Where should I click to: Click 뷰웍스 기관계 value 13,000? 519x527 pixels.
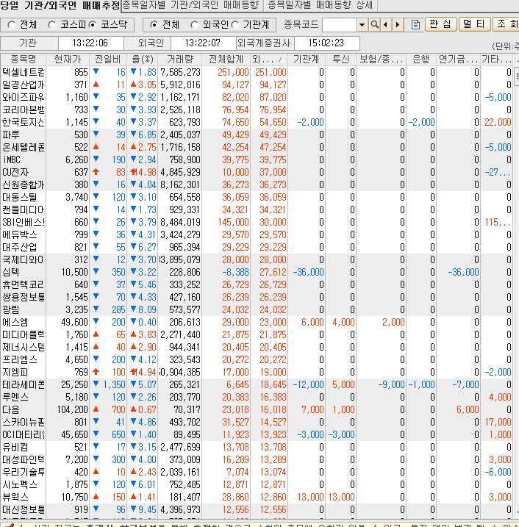tap(310, 497)
